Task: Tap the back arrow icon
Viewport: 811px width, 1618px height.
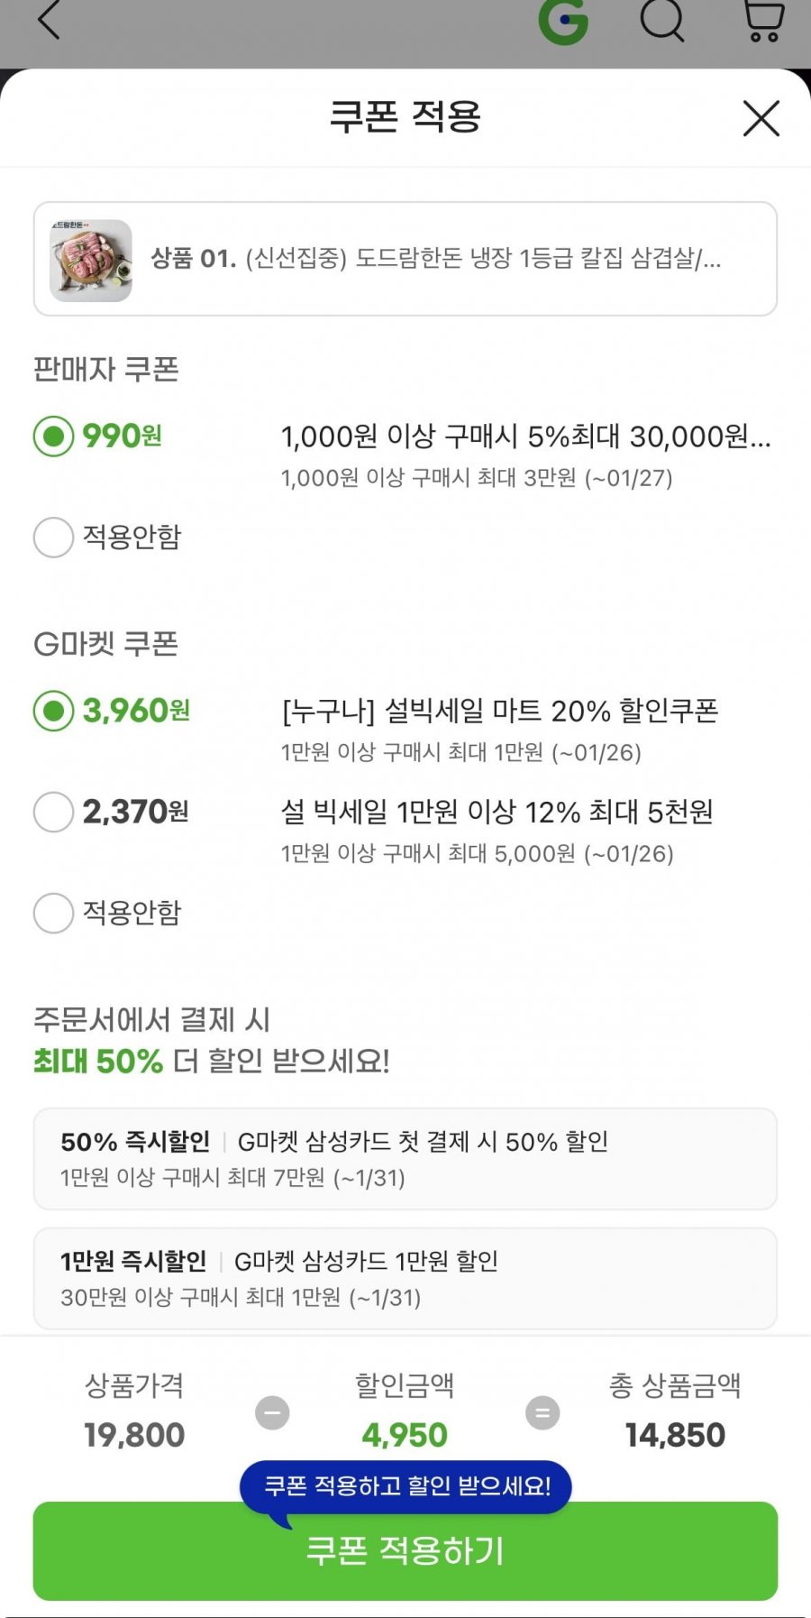Action: click(49, 20)
